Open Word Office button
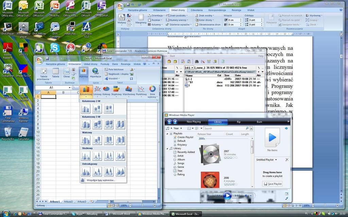Image resolution: width=348 pixels, height=217 pixels. click(x=120, y=7)
